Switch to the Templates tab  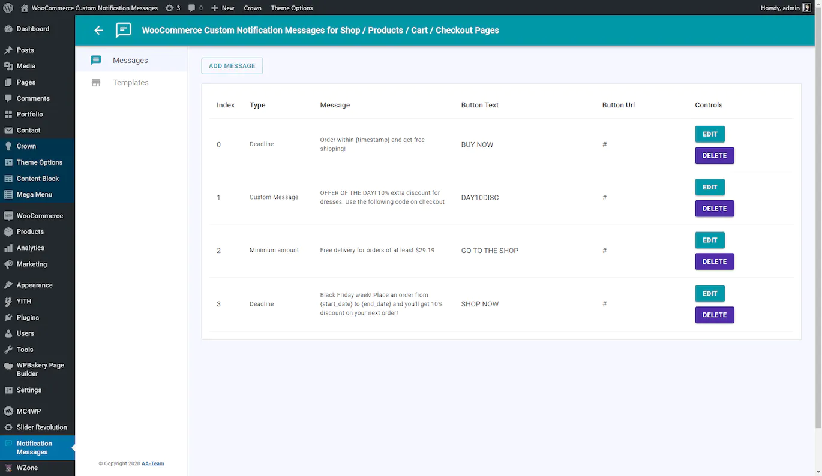pos(131,83)
